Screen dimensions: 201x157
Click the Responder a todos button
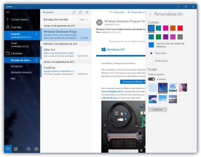(x=137, y=12)
